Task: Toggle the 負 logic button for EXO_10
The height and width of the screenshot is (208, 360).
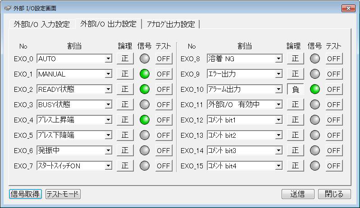Action: [295, 89]
